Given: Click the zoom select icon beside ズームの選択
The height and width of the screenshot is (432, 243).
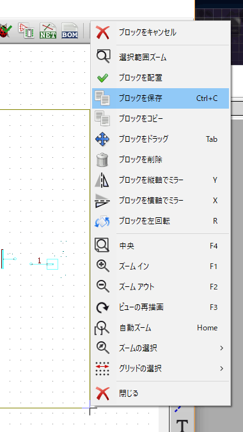Looking at the screenshot, I should coord(102,348).
